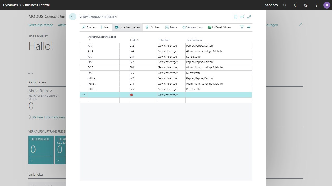Expand the dialog to full width
This screenshot has width=332, height=186.
pyautogui.click(x=249, y=17)
